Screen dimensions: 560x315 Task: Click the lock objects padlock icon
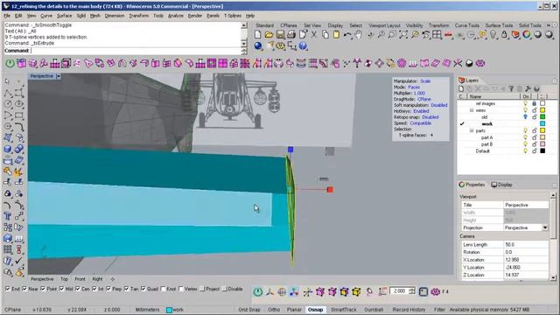point(504,35)
